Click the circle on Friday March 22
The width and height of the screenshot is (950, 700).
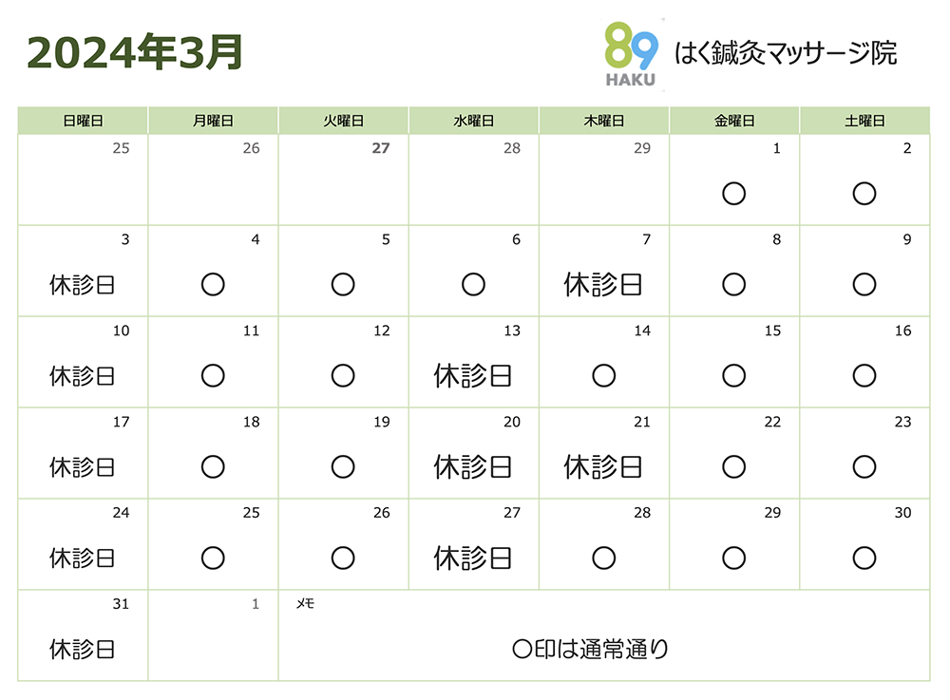pyautogui.click(x=733, y=467)
